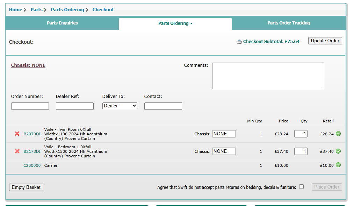Select the Dealer Ref input box
354x206 pixels.
coord(75,106)
